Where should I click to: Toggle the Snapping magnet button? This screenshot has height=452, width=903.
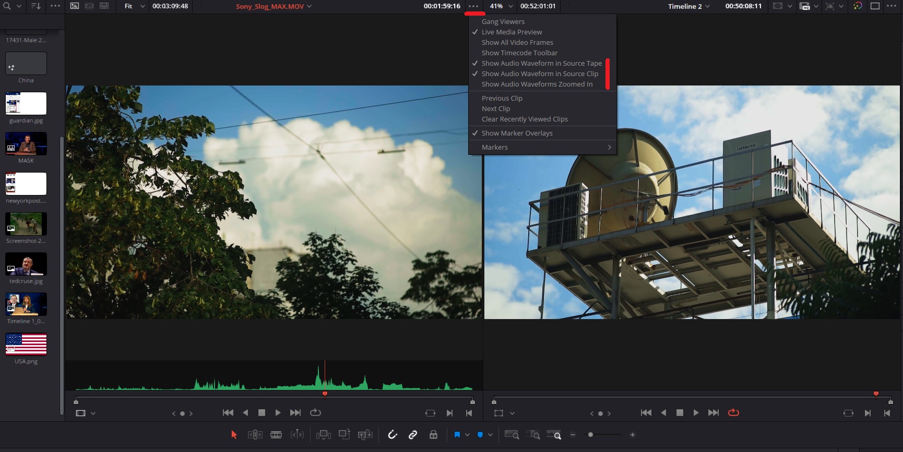[x=393, y=435]
